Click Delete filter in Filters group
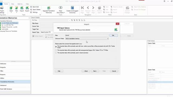This screenshot has width=173, height=97. (106, 12)
